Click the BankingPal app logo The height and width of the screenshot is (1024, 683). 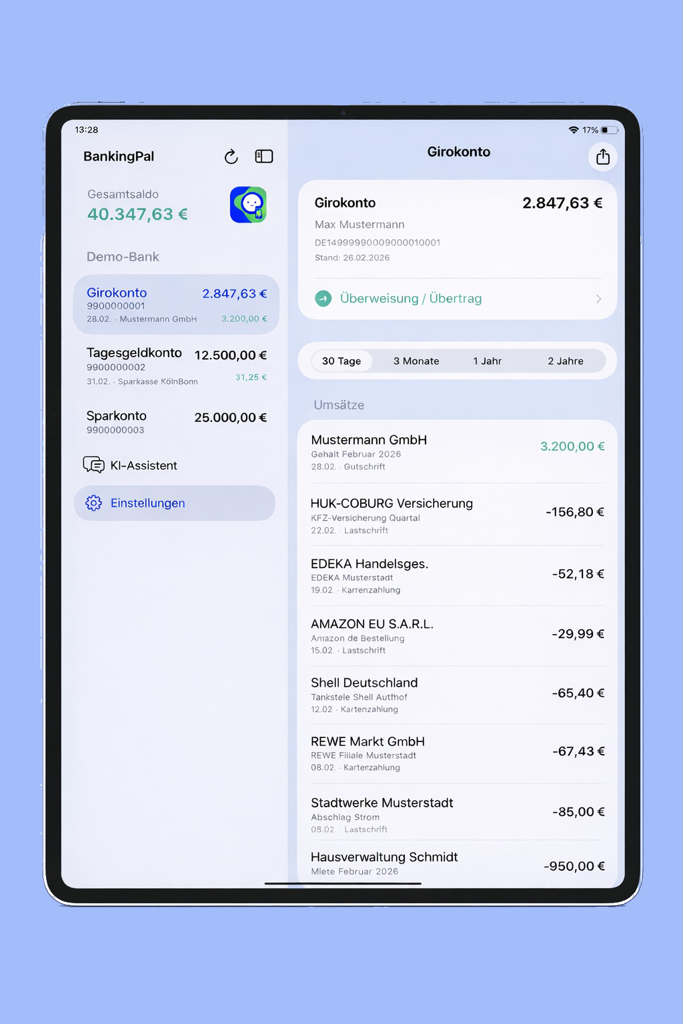(x=247, y=205)
